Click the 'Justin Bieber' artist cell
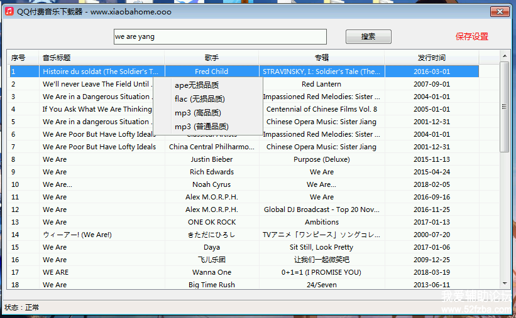This screenshot has height=318, width=516. (212, 159)
